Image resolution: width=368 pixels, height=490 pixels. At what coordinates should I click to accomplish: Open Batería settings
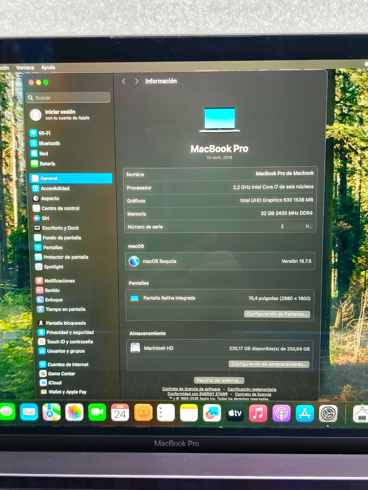43,164
